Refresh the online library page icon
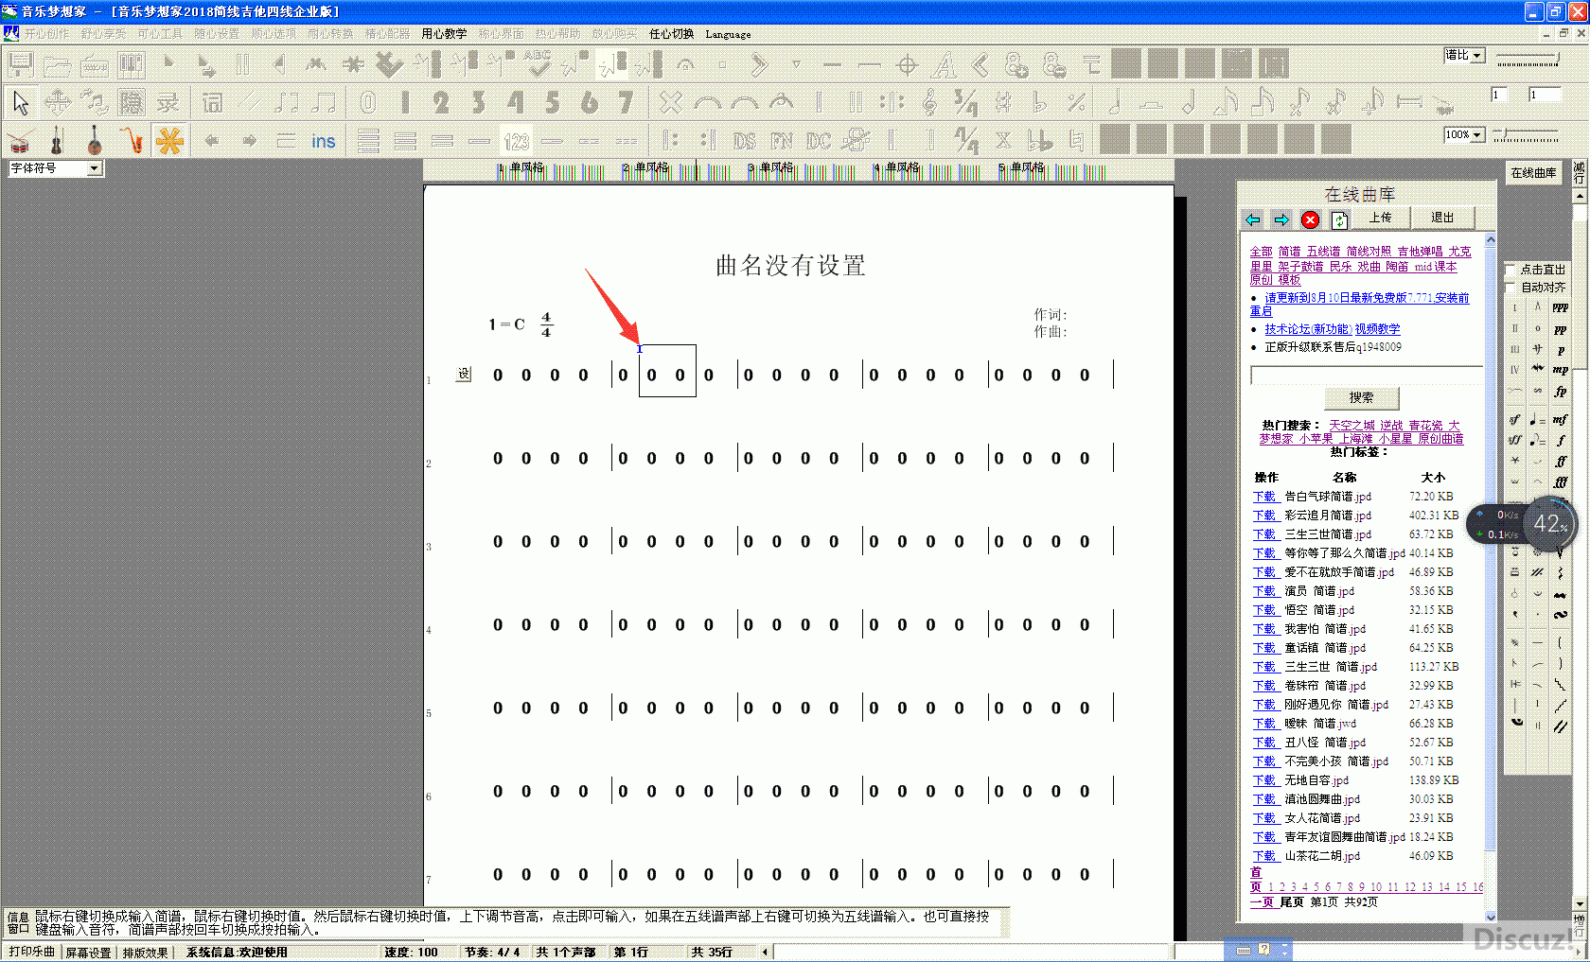1590x962 pixels. tap(1339, 219)
